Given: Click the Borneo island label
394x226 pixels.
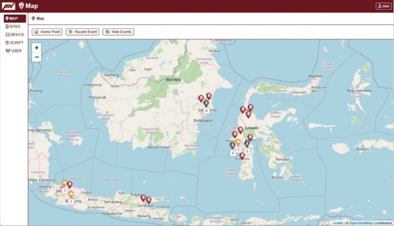Looking at the screenshot, I should click(x=173, y=80).
